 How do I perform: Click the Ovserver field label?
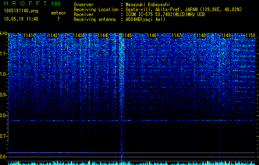coord(84,5)
